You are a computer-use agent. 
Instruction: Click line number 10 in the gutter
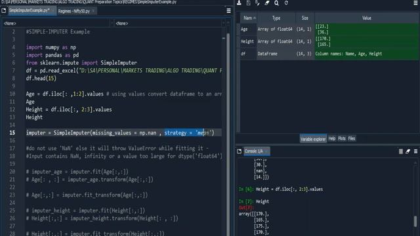pyautogui.click(x=12, y=94)
